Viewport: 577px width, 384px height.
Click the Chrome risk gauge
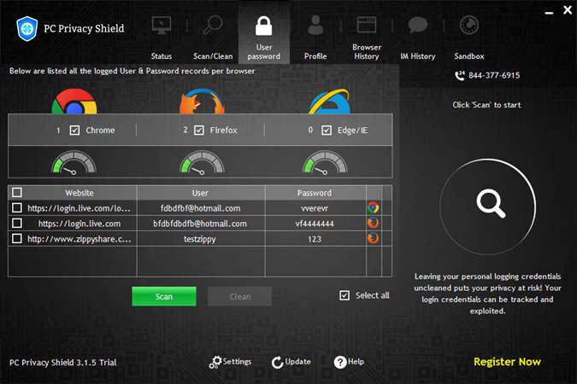coord(74,162)
